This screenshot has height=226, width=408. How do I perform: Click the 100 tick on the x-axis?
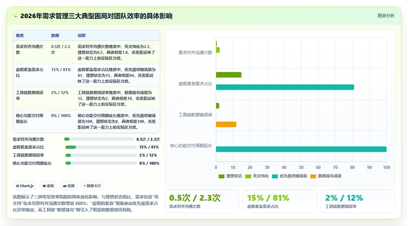(x=386, y=167)
